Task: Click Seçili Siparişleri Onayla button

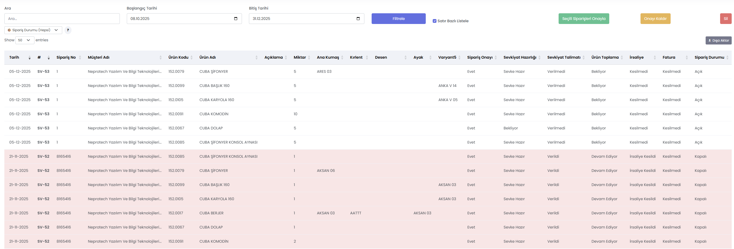Action: pos(584,19)
